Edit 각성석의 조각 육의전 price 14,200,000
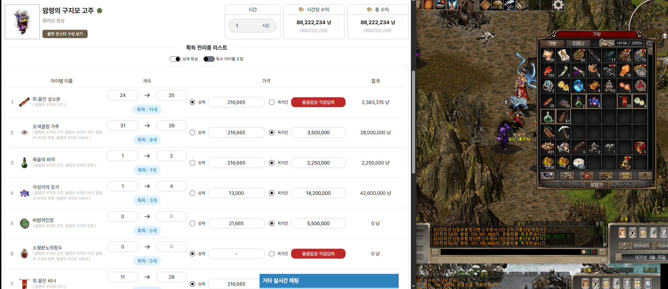668x289 pixels. (318, 193)
